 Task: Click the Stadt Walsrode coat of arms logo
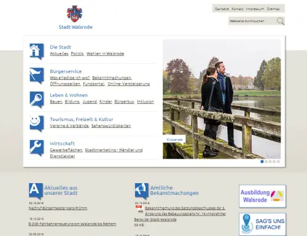[x=74, y=14]
